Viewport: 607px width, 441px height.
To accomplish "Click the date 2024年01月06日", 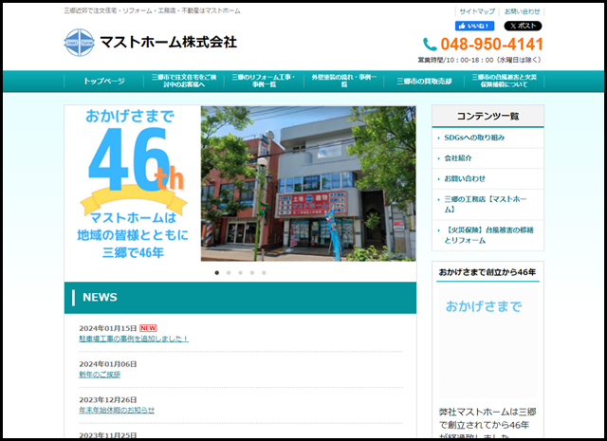I will coord(108,364).
